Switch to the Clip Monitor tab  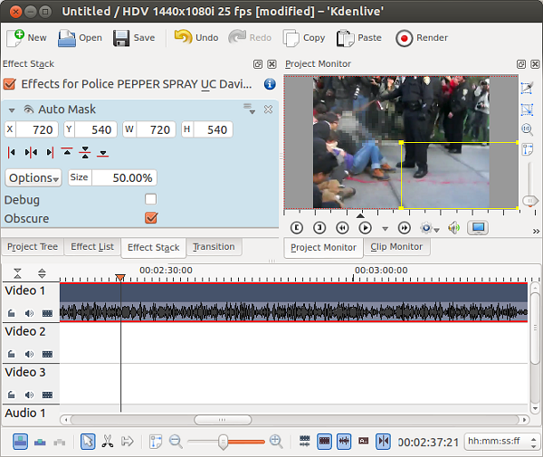[x=396, y=247]
